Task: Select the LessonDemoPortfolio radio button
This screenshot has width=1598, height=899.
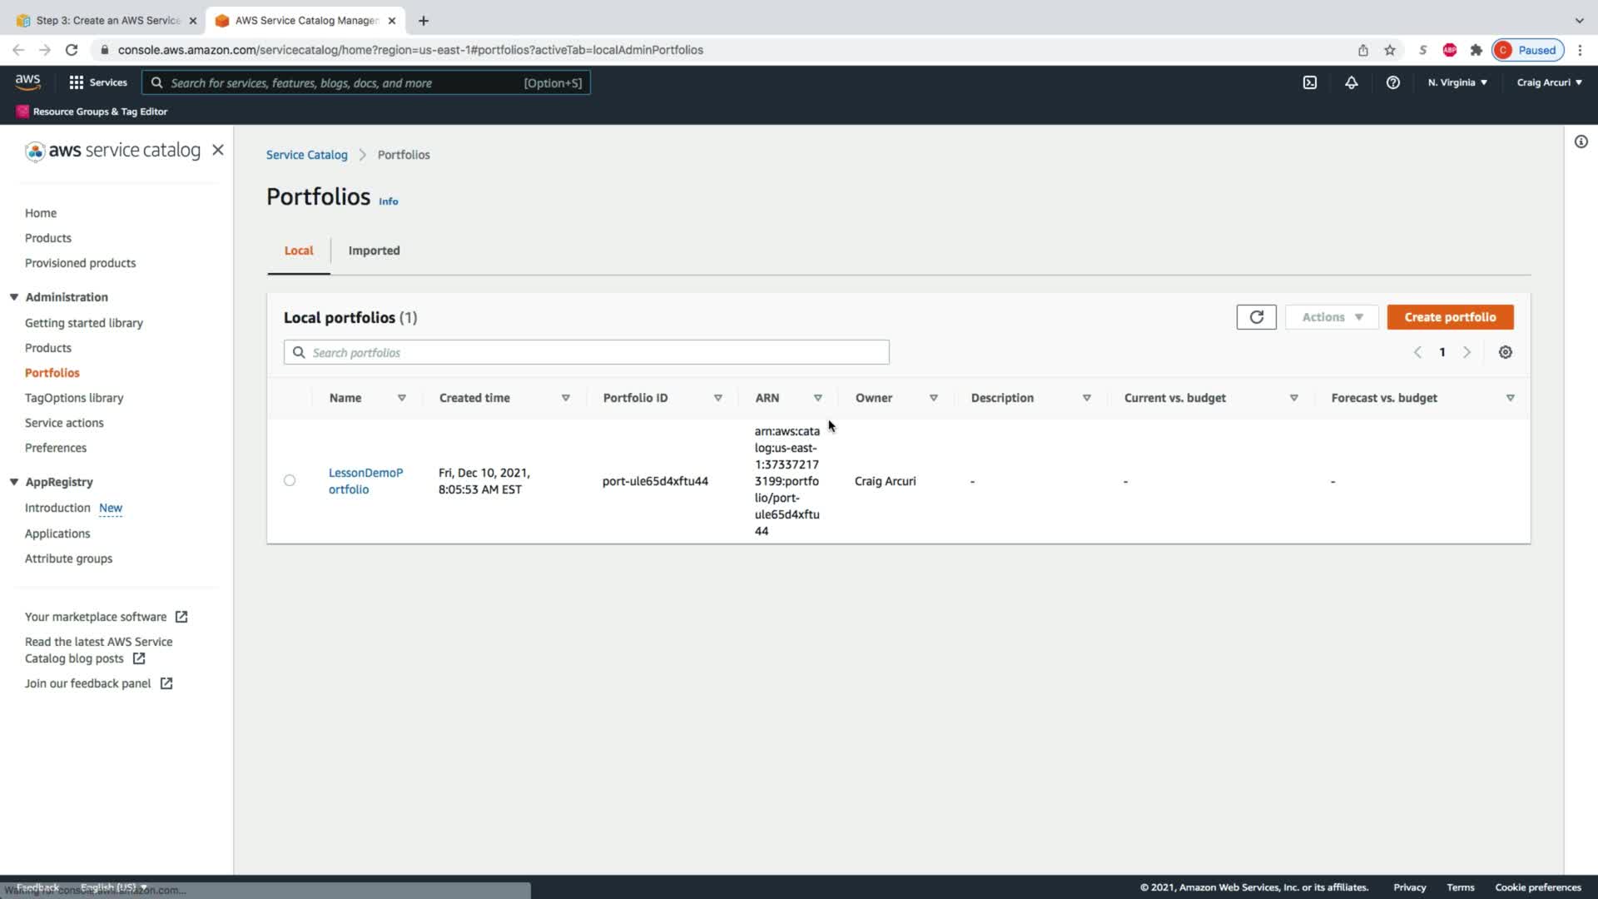Action: (290, 480)
